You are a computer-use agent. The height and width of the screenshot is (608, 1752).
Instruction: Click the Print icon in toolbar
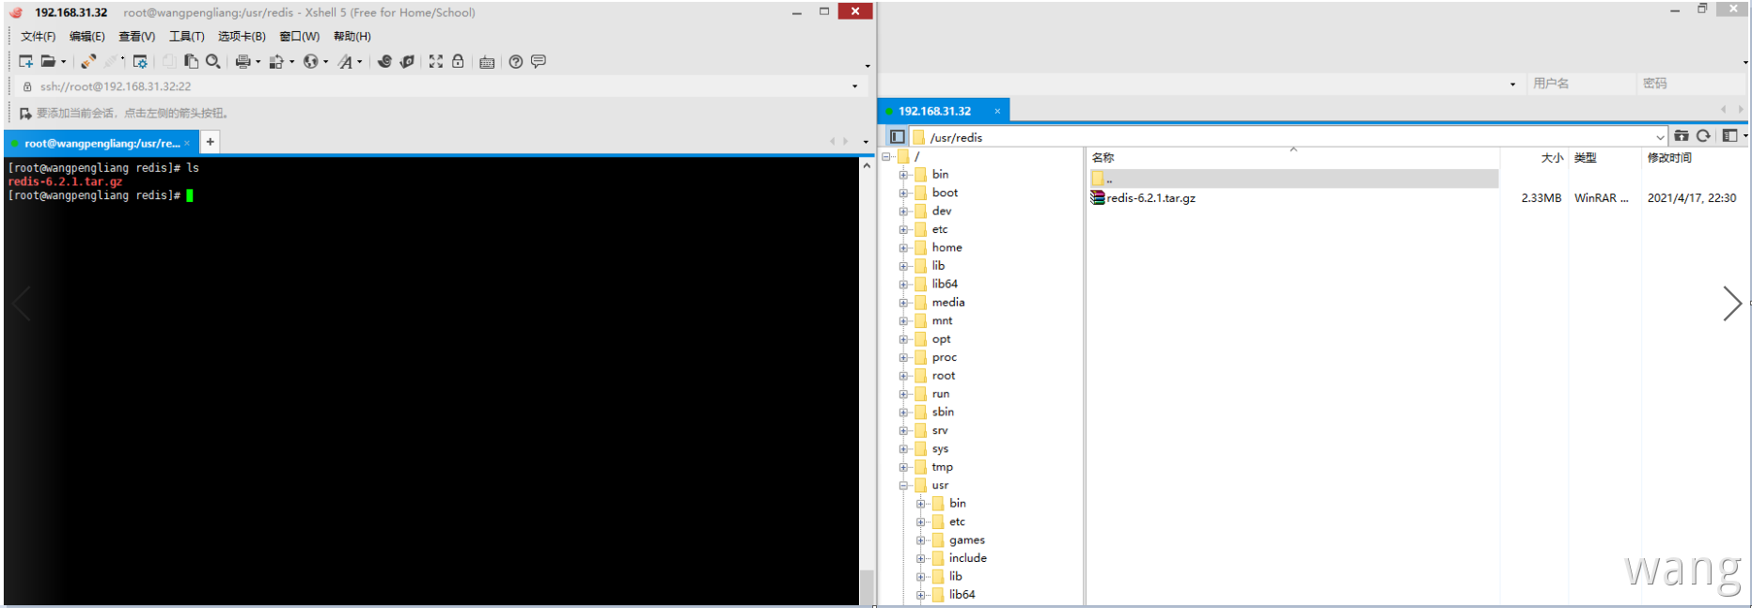point(242,61)
